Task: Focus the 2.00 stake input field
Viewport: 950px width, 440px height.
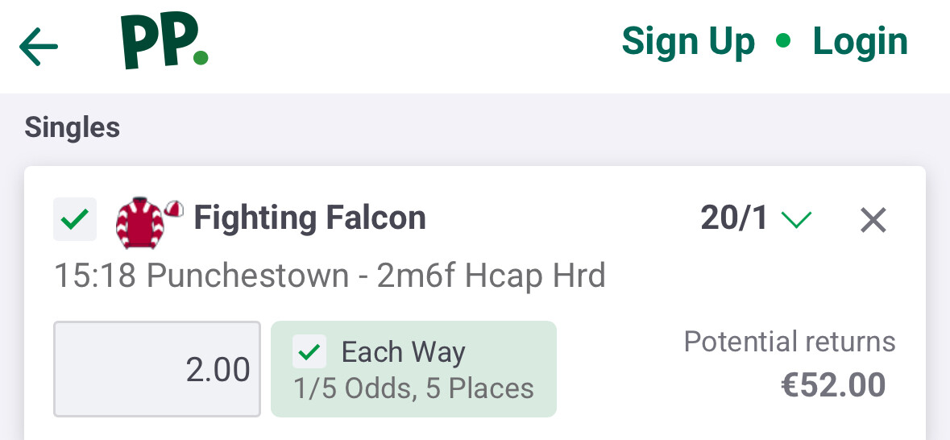Action: pos(157,369)
